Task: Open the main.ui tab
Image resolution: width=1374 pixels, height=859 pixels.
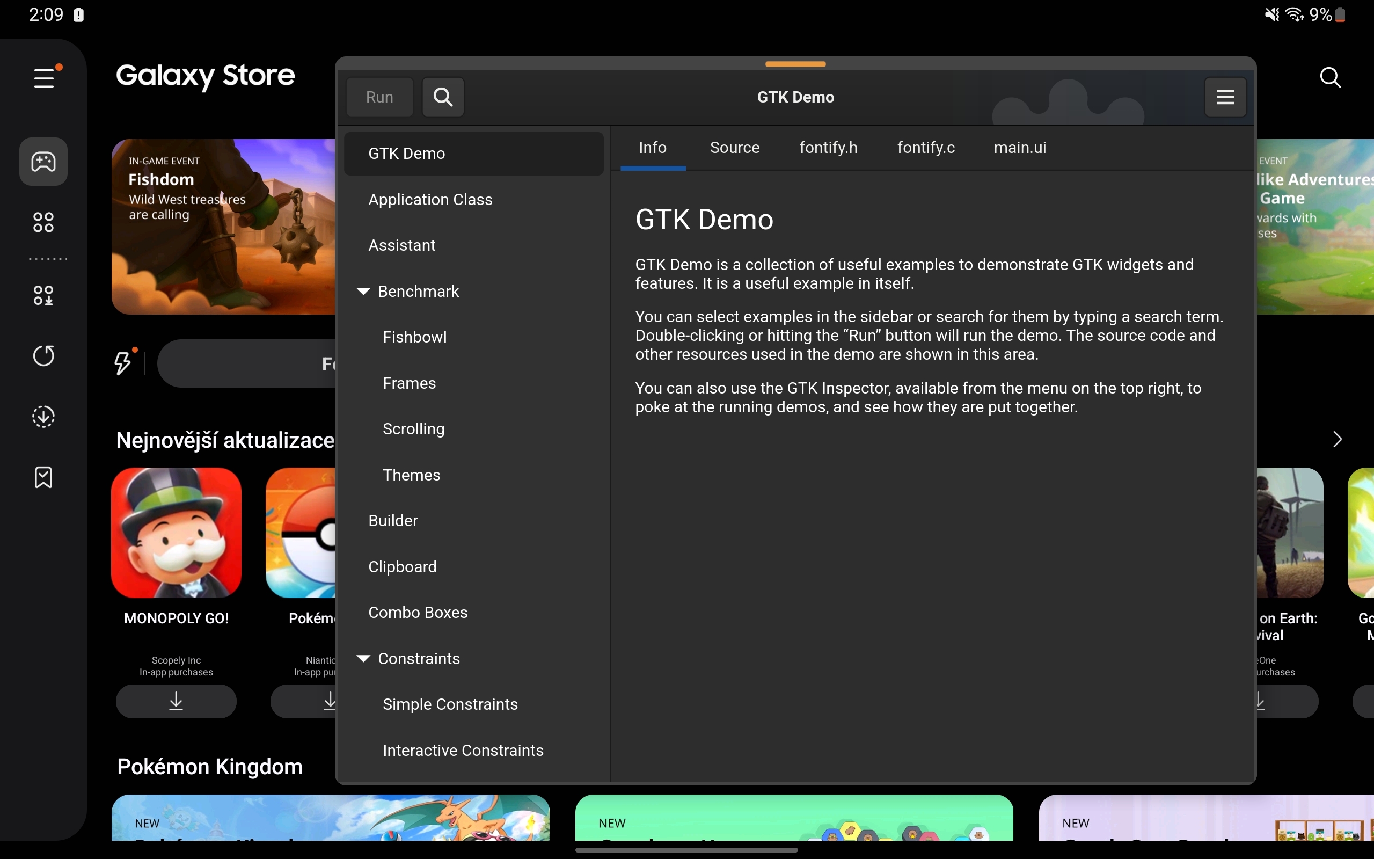Action: click(x=1020, y=148)
